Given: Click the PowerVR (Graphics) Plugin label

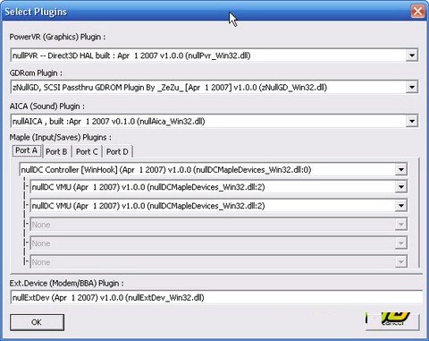Looking at the screenshot, I should coord(57,38).
